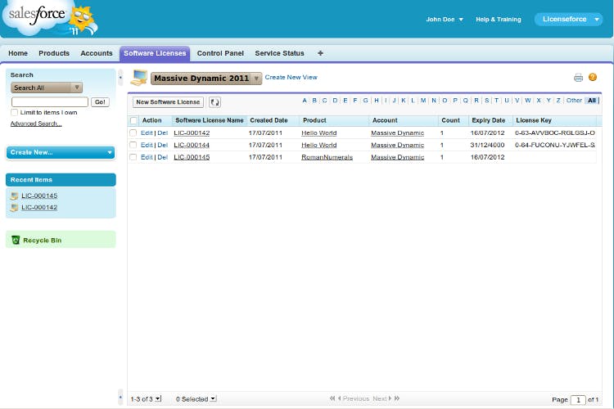
Task: Filter the list by Other
Action: click(x=574, y=101)
